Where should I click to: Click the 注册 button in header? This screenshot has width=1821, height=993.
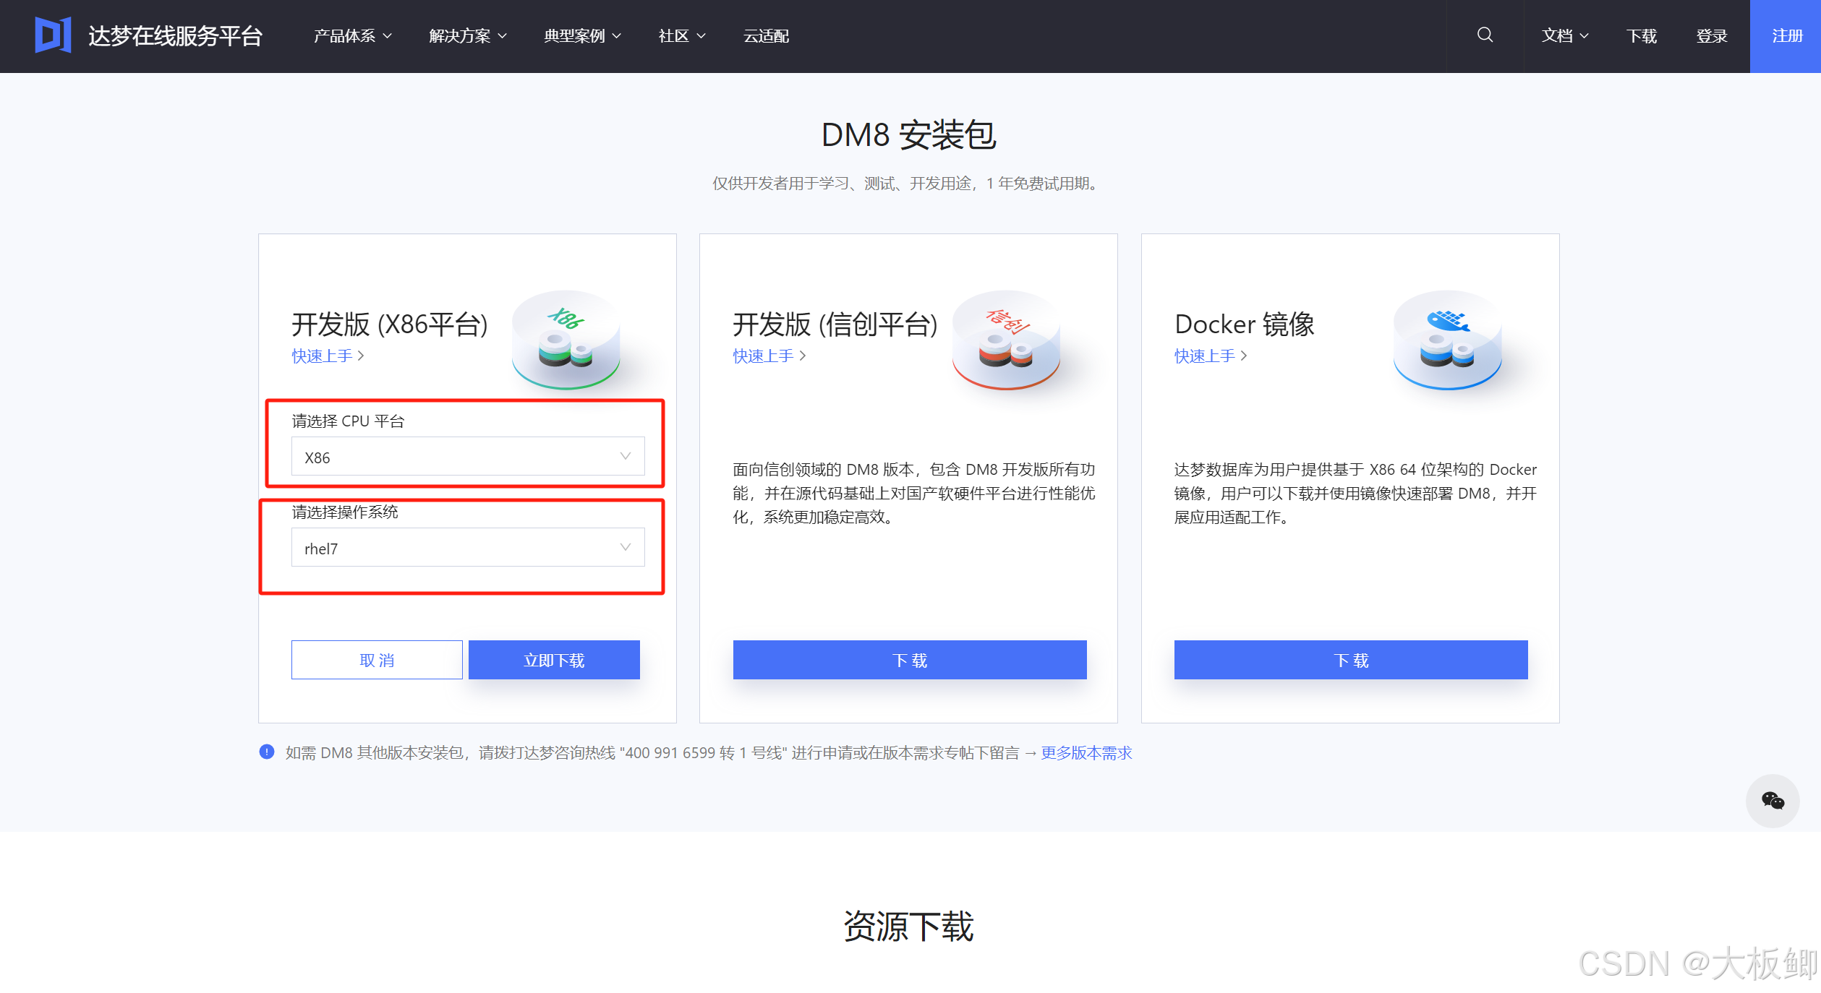point(1786,35)
